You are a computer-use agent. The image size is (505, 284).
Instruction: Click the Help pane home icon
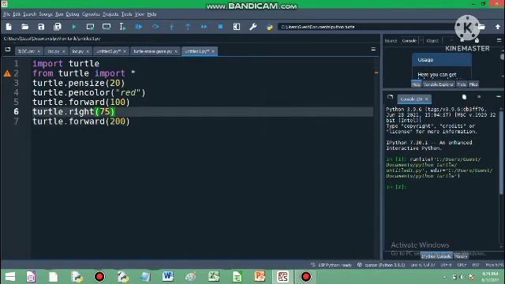(462, 40)
